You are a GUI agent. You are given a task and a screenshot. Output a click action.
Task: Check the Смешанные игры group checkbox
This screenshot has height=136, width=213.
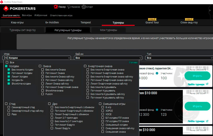click(100, 104)
